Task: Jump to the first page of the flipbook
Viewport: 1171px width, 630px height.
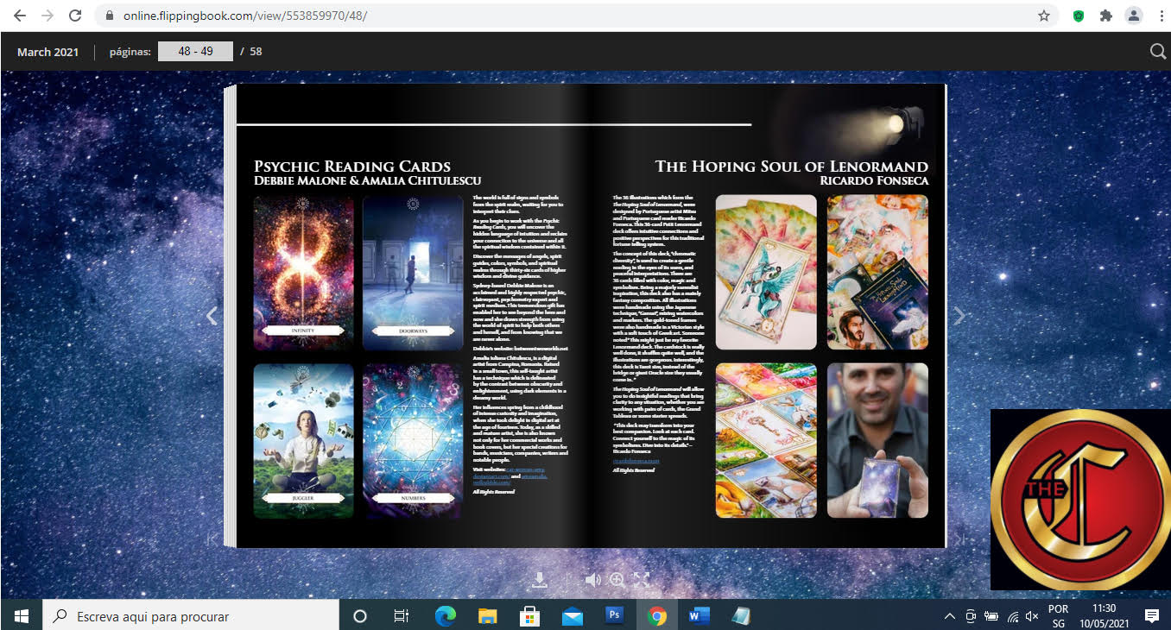Action: (x=212, y=539)
